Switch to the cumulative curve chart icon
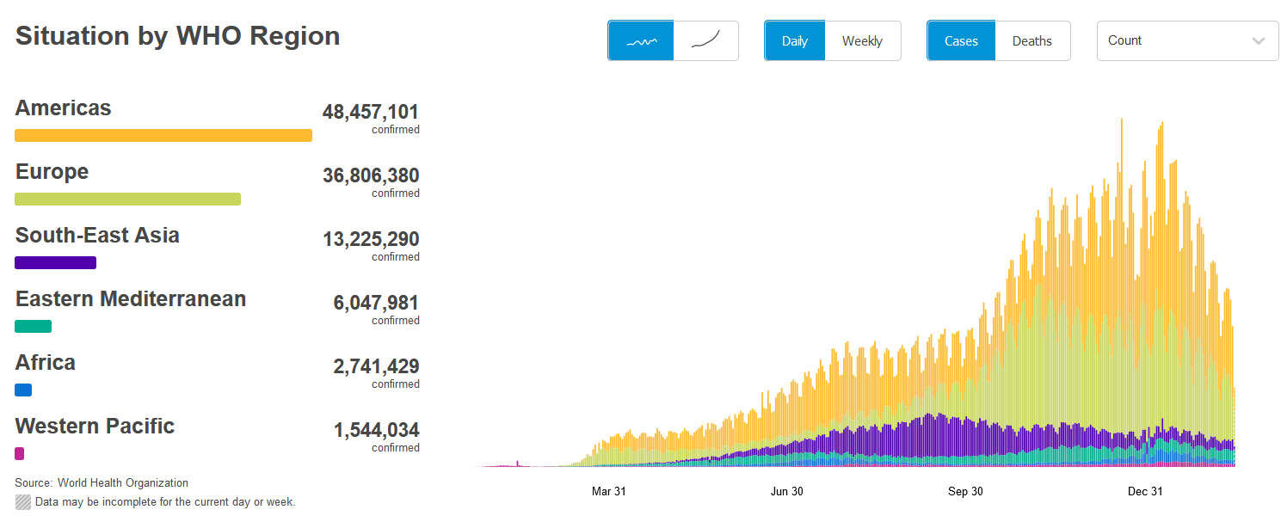The image size is (1287, 522). (x=705, y=41)
